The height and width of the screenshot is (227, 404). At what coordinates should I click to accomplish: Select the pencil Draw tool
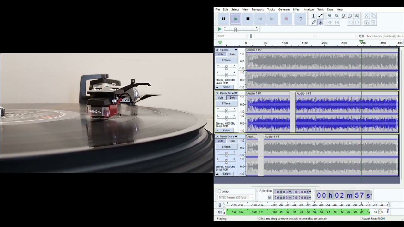(x=313, y=22)
